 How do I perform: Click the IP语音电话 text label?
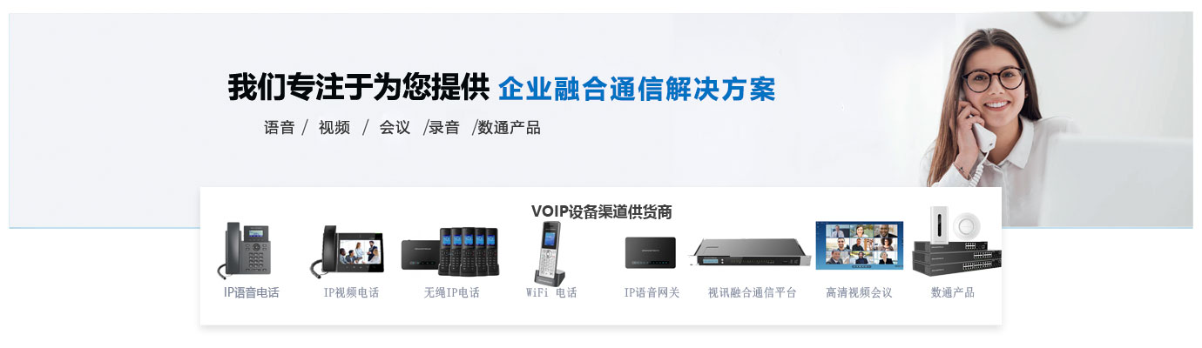tap(251, 292)
